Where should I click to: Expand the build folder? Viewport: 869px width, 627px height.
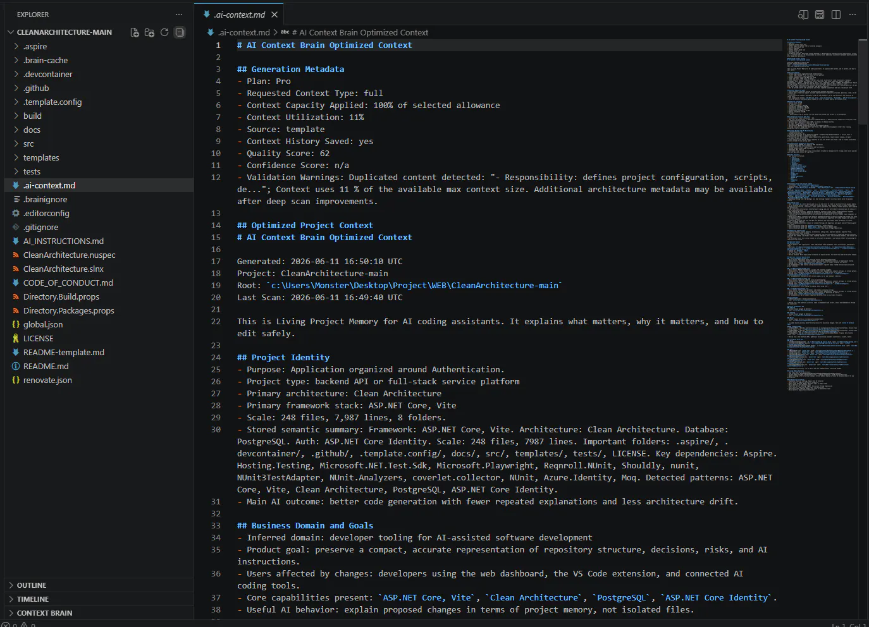(16, 116)
